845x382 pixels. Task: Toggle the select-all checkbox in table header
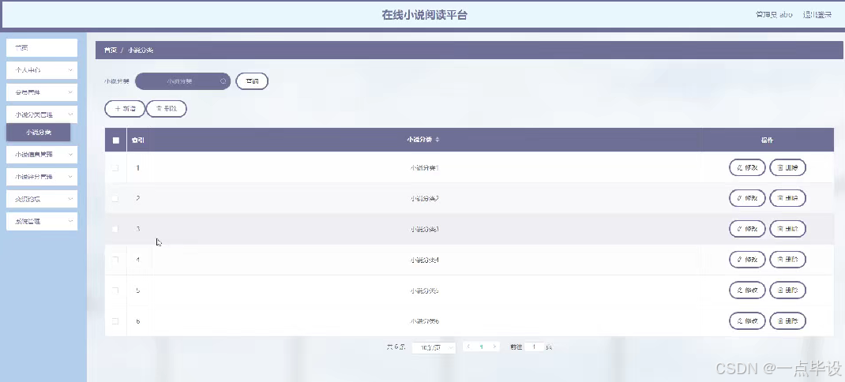[x=116, y=140]
